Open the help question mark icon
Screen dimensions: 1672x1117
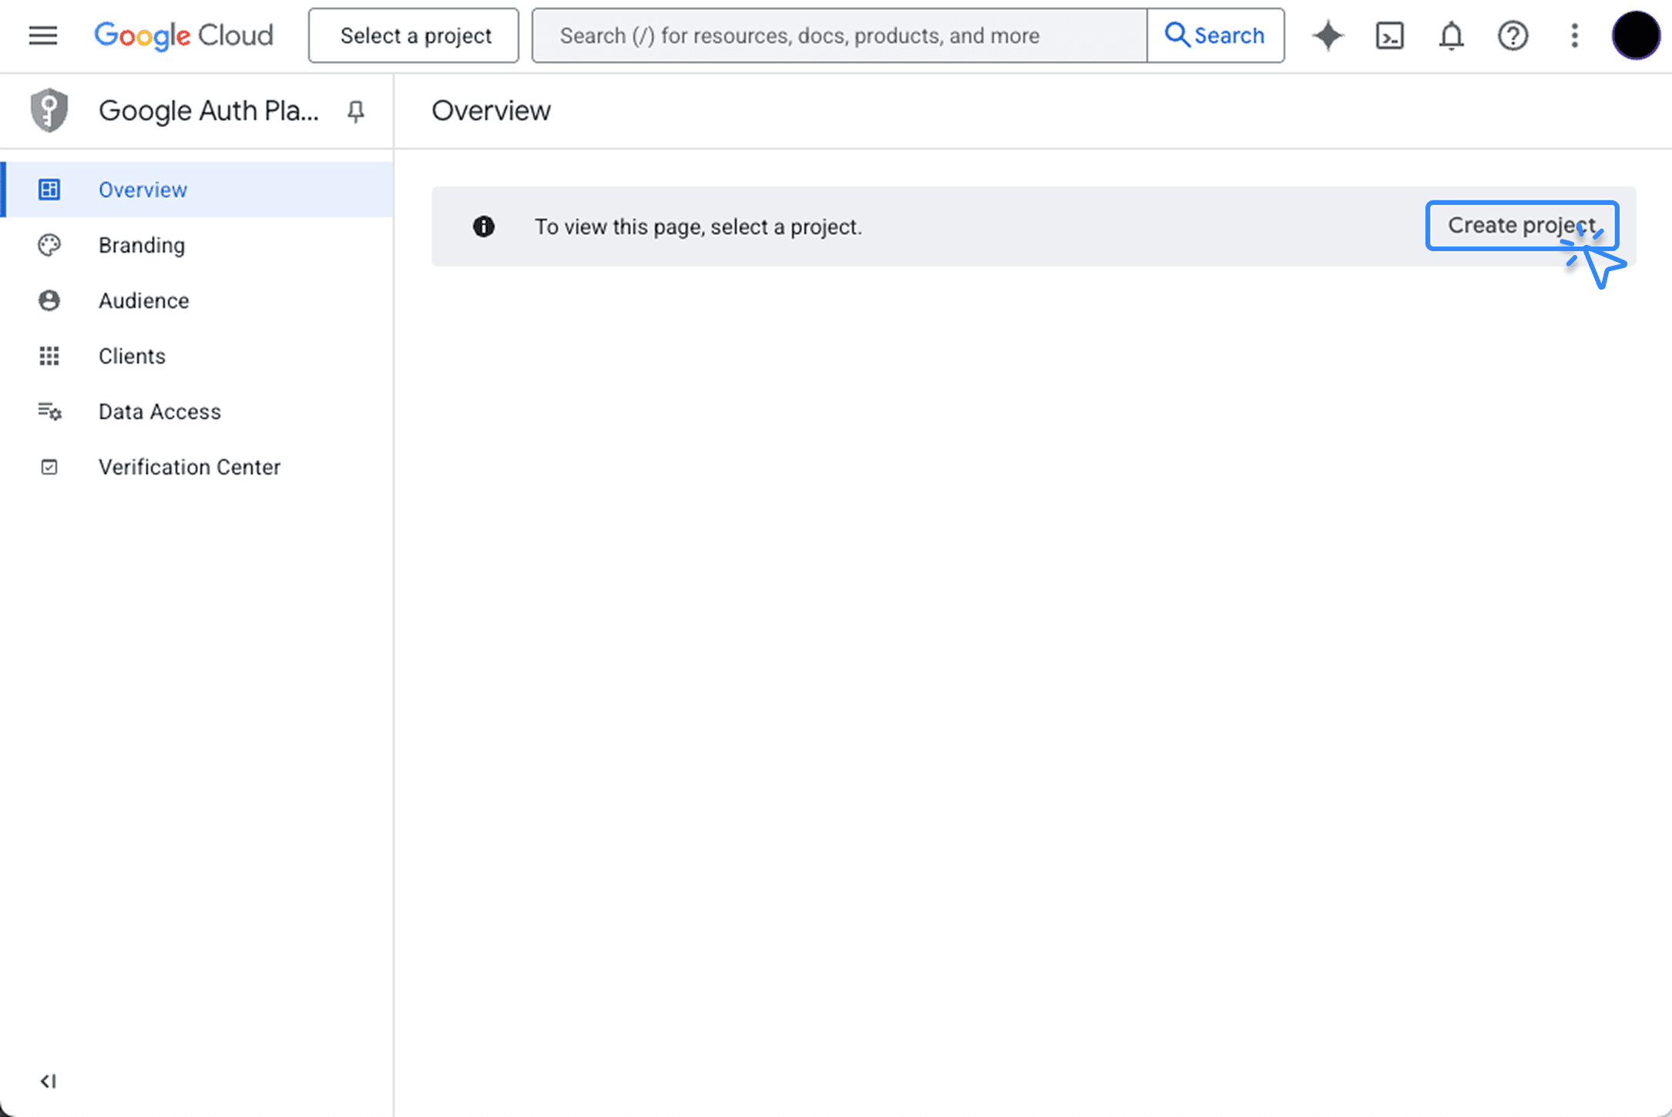1513,35
